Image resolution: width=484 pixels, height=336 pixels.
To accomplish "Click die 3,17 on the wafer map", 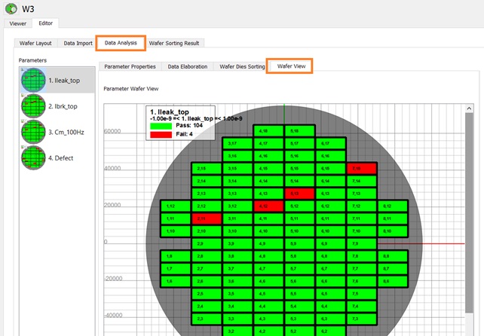I will [237, 143].
